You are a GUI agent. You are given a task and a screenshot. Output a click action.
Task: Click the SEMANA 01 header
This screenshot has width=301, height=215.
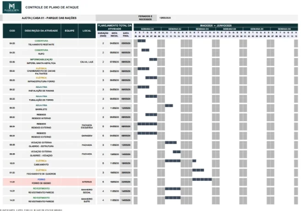pyautogui.click(x=147, y=29)
